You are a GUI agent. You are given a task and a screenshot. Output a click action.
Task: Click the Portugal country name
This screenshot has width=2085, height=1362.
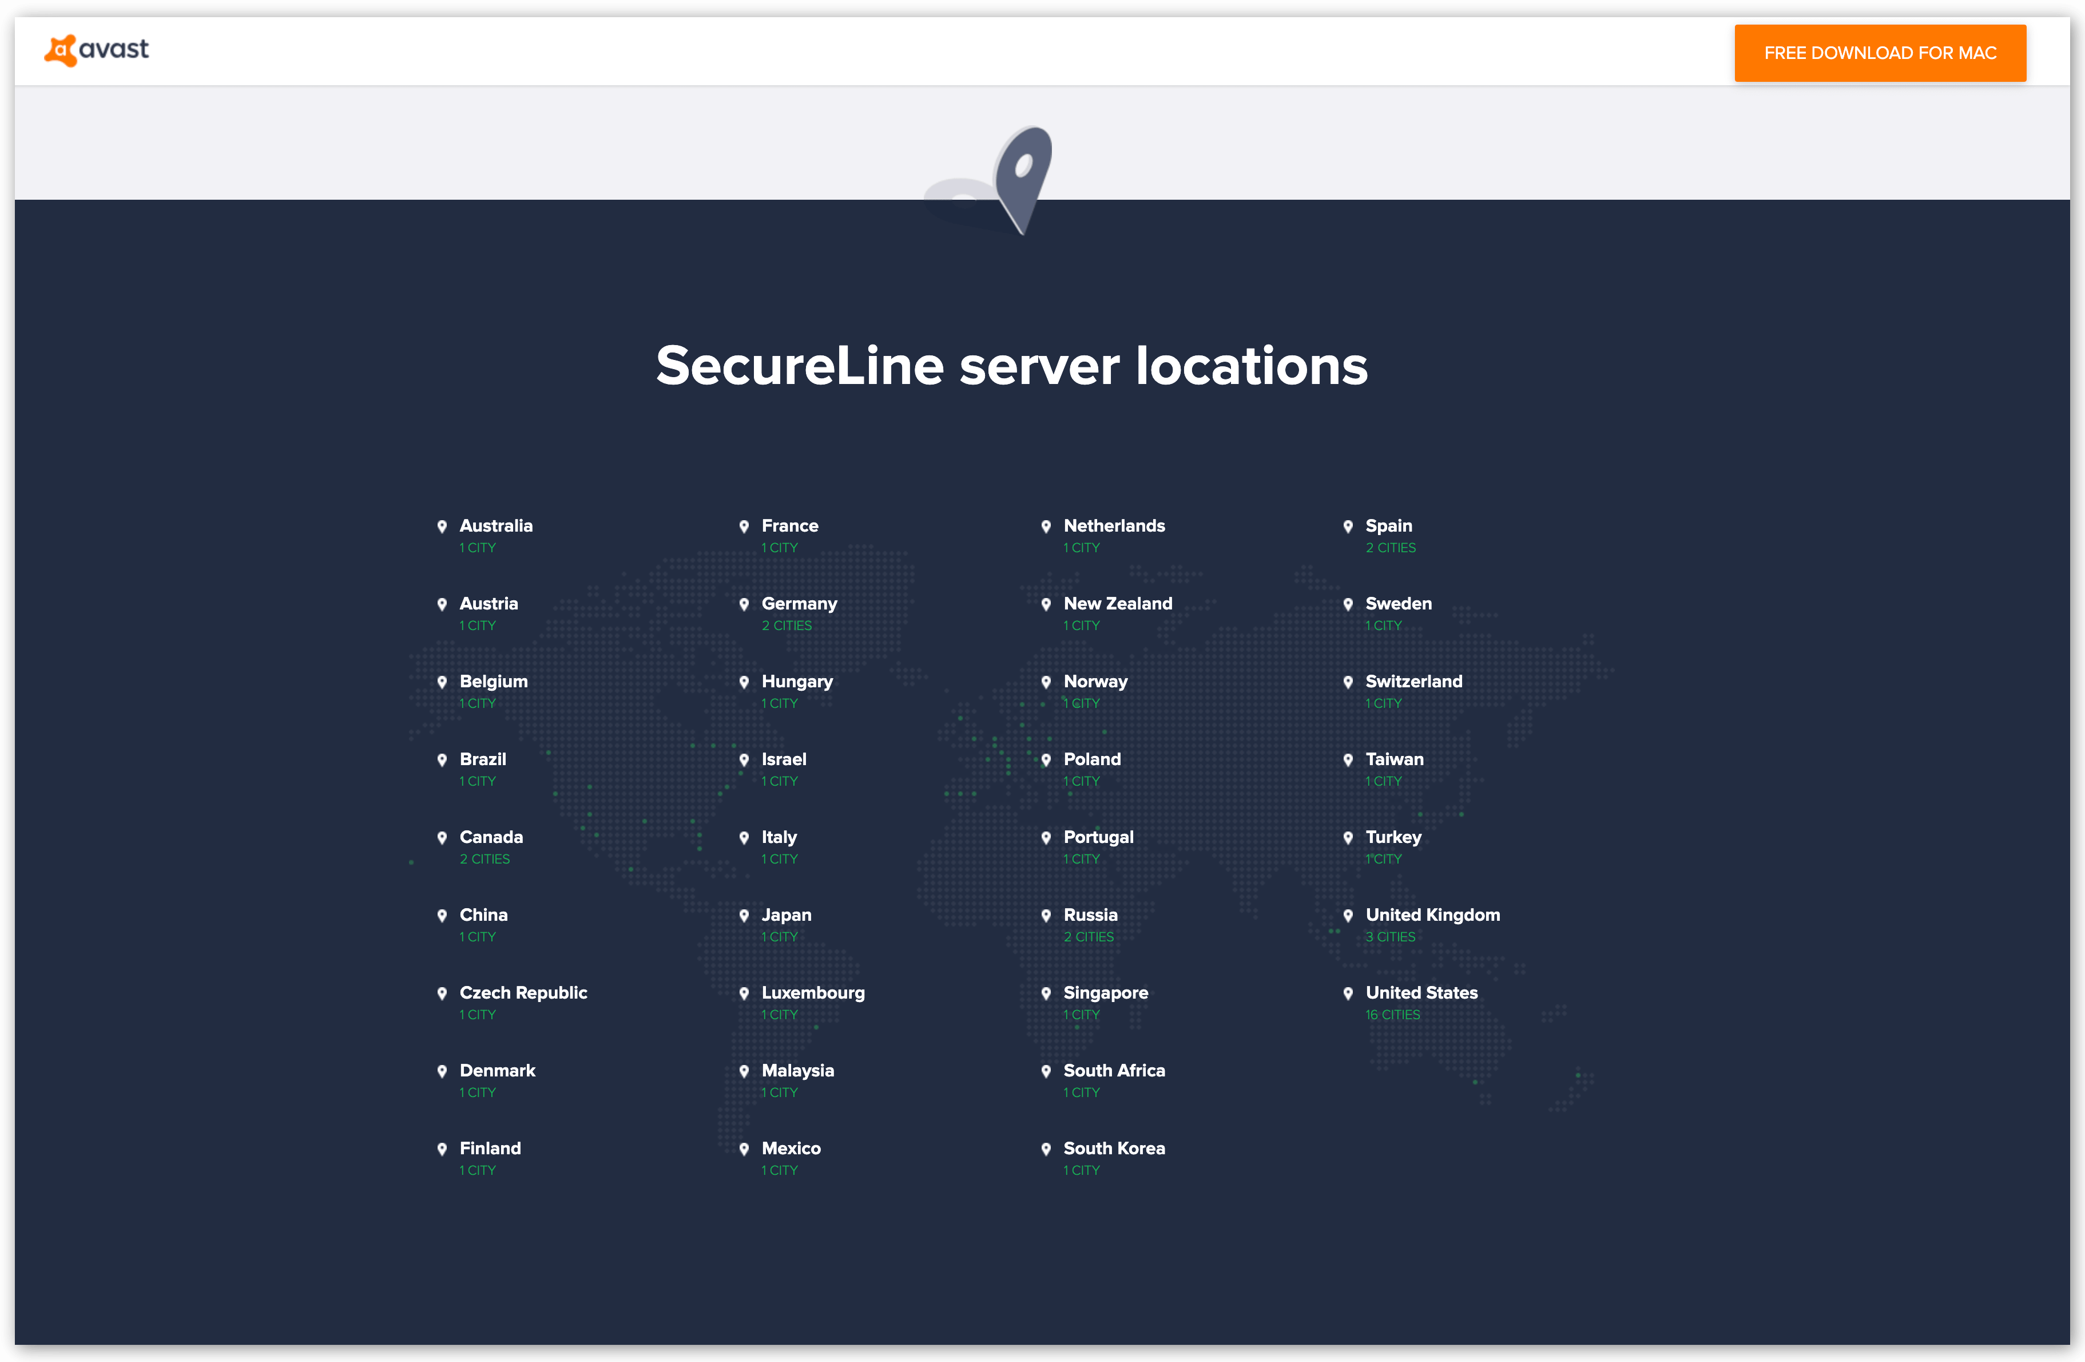pos(1098,838)
